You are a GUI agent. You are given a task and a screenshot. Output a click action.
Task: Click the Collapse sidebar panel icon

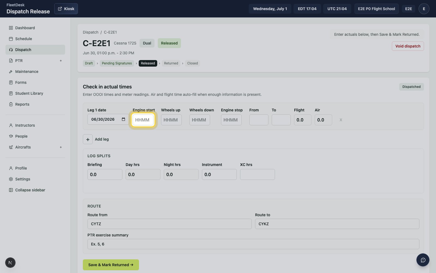click(x=11, y=190)
